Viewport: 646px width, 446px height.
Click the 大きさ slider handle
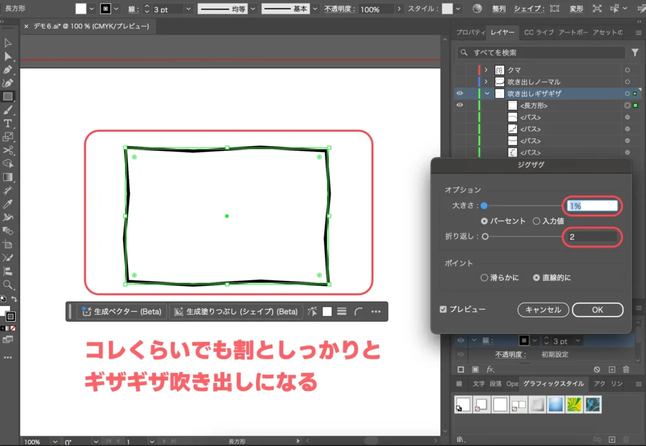click(x=485, y=205)
